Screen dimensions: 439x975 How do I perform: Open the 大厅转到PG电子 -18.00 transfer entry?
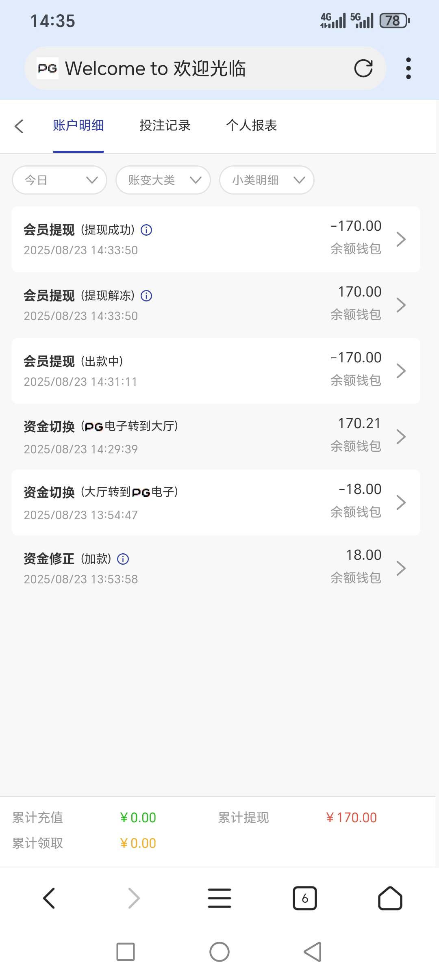coord(216,503)
